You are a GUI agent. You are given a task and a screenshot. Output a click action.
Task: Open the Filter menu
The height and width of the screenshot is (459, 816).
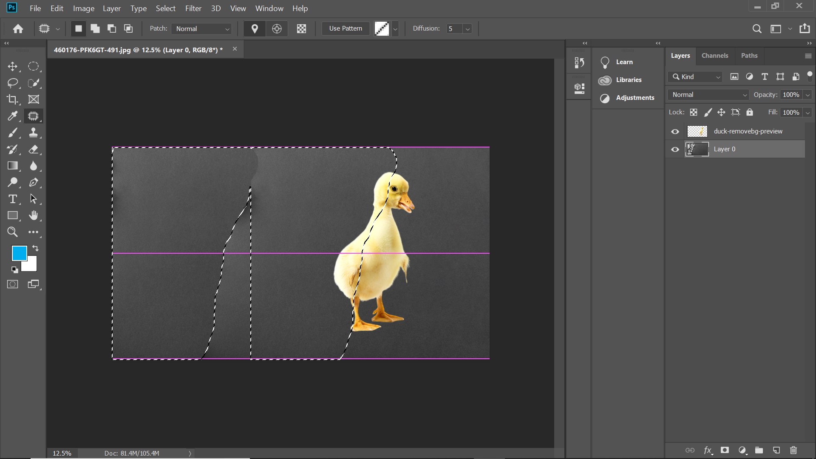coord(192,8)
